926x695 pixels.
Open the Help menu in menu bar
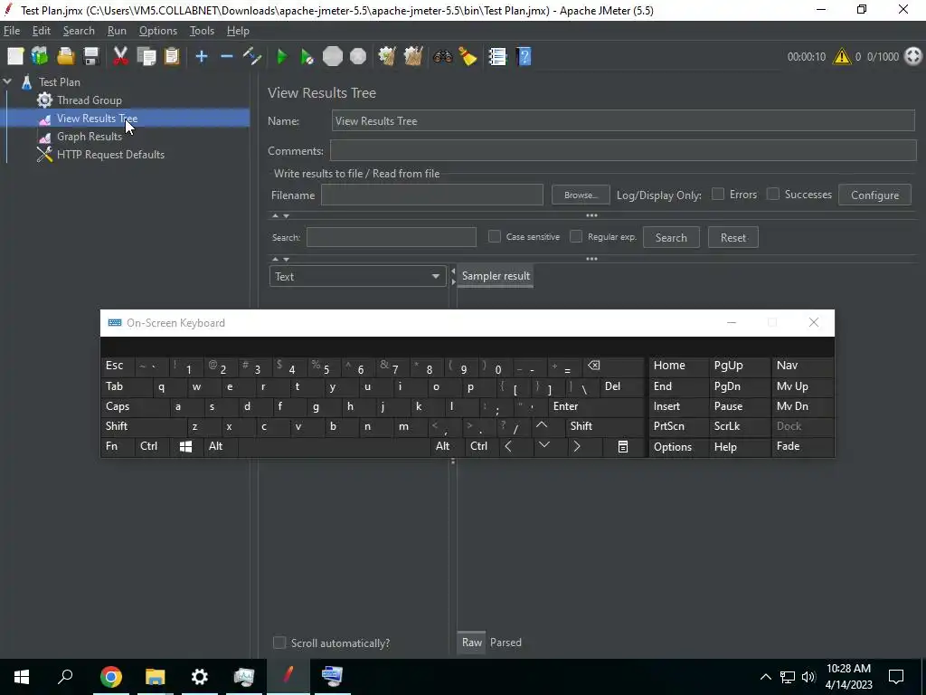coord(238,31)
